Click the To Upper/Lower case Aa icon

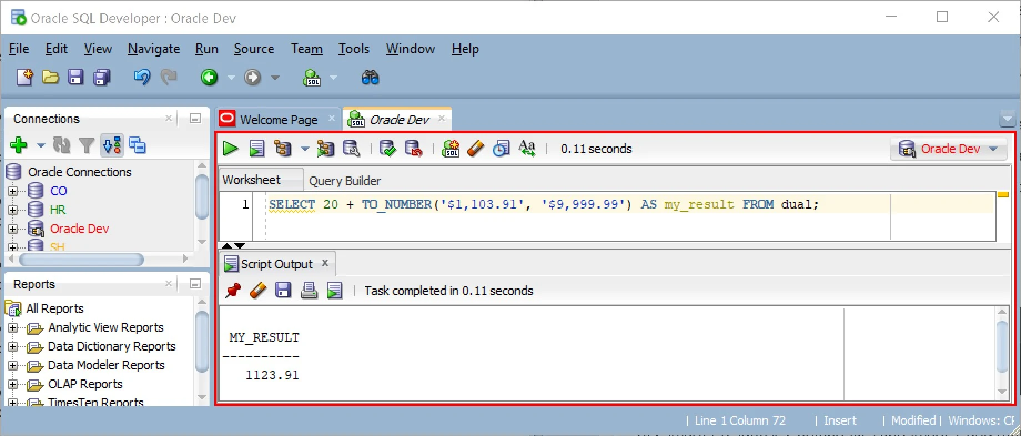pos(527,149)
